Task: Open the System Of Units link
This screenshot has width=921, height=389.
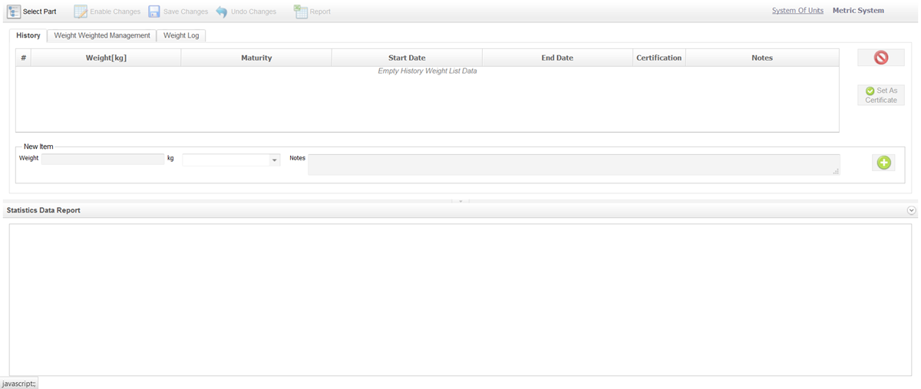Action: 797,11
